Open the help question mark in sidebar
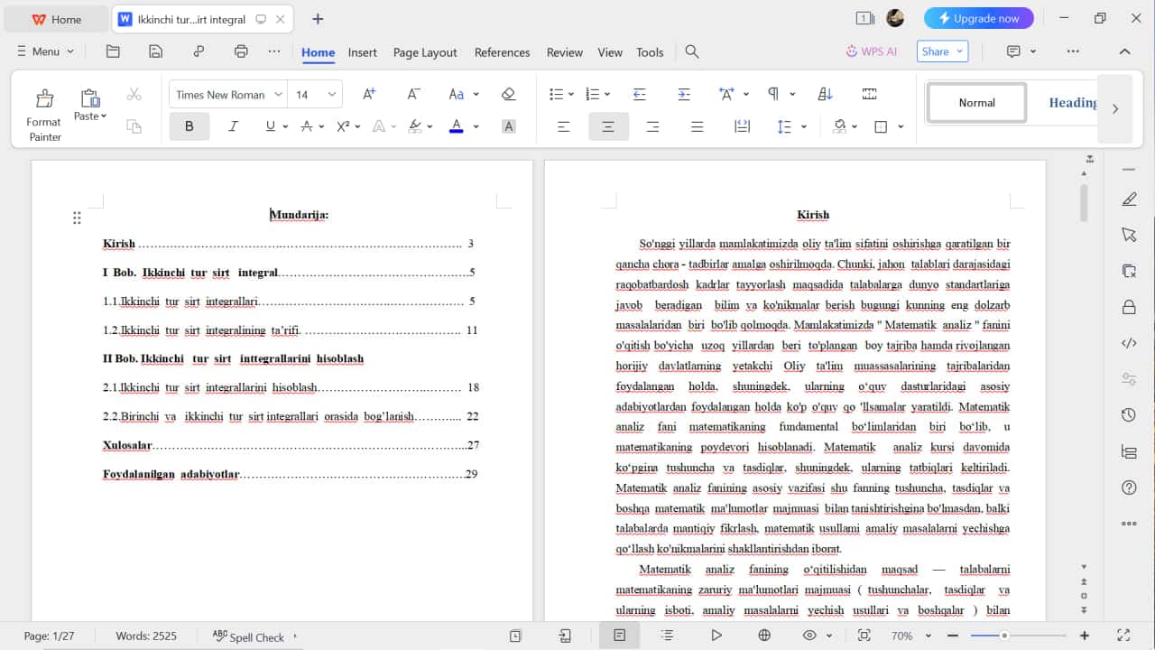The width and height of the screenshot is (1155, 650). point(1129,487)
